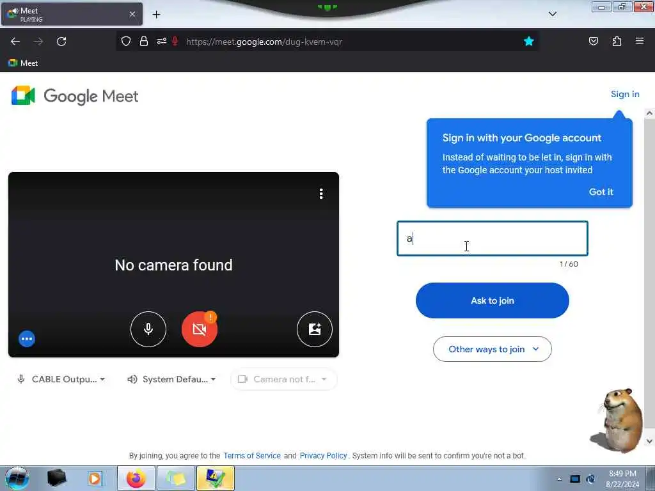This screenshot has height=491, width=655.
Task: Open the Firefox taskbar icon
Action: 136,478
